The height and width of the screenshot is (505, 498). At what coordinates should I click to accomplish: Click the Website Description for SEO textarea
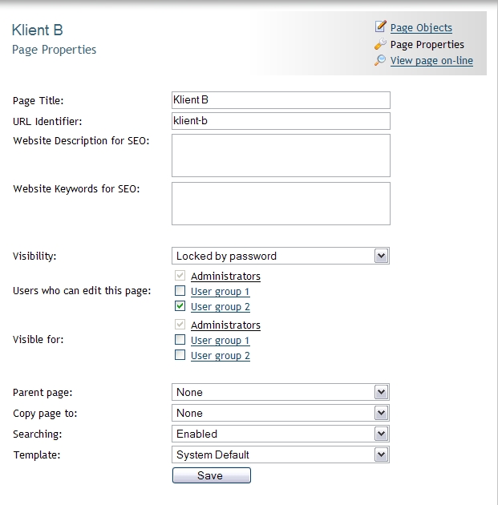[281, 156]
